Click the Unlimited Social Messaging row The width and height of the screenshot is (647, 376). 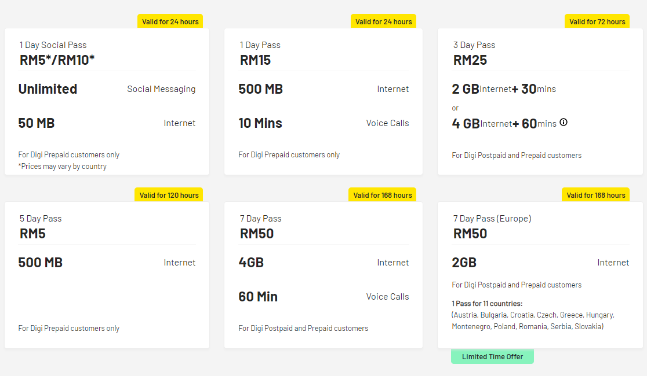click(x=107, y=89)
